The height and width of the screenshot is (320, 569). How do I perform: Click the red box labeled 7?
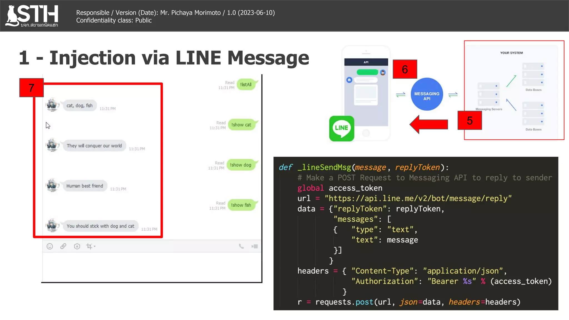point(31,88)
